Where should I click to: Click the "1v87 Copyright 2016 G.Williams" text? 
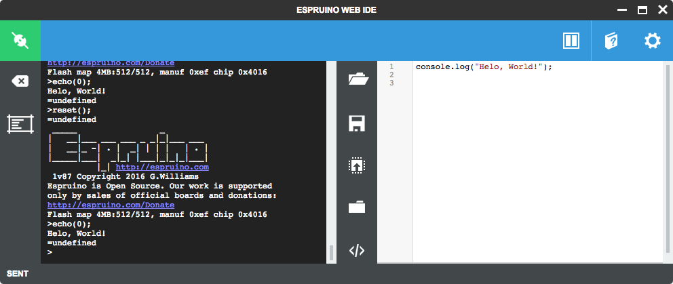(x=126, y=176)
